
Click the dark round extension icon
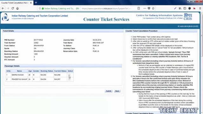coord(190,9)
